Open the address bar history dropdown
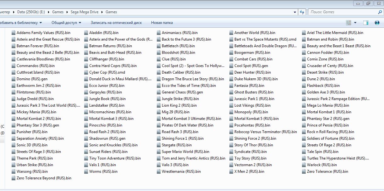The height and width of the screenshot is (191, 384). [x=295, y=12]
